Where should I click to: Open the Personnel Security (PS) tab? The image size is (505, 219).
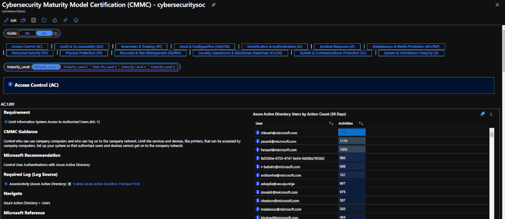click(x=30, y=53)
